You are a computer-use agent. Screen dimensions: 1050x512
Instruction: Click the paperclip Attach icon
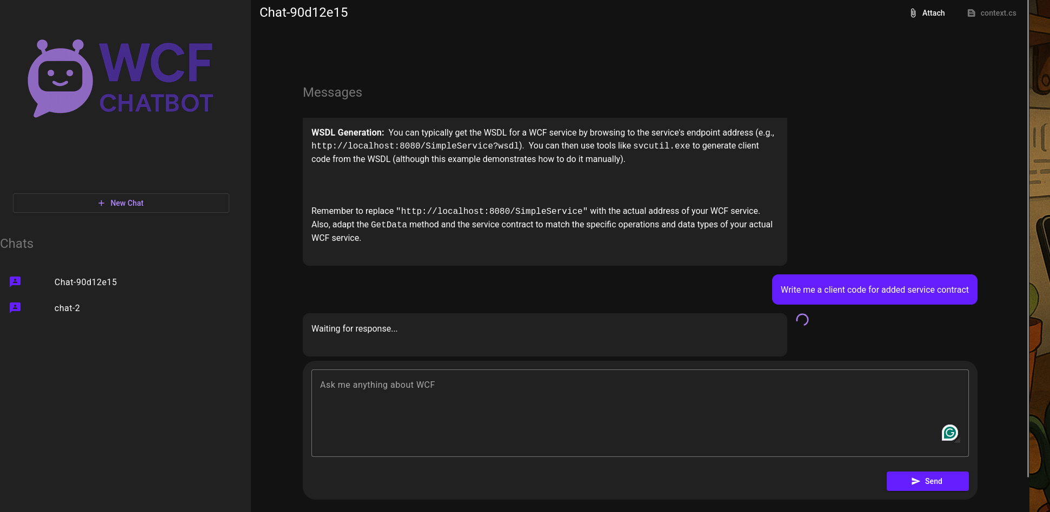[913, 13]
